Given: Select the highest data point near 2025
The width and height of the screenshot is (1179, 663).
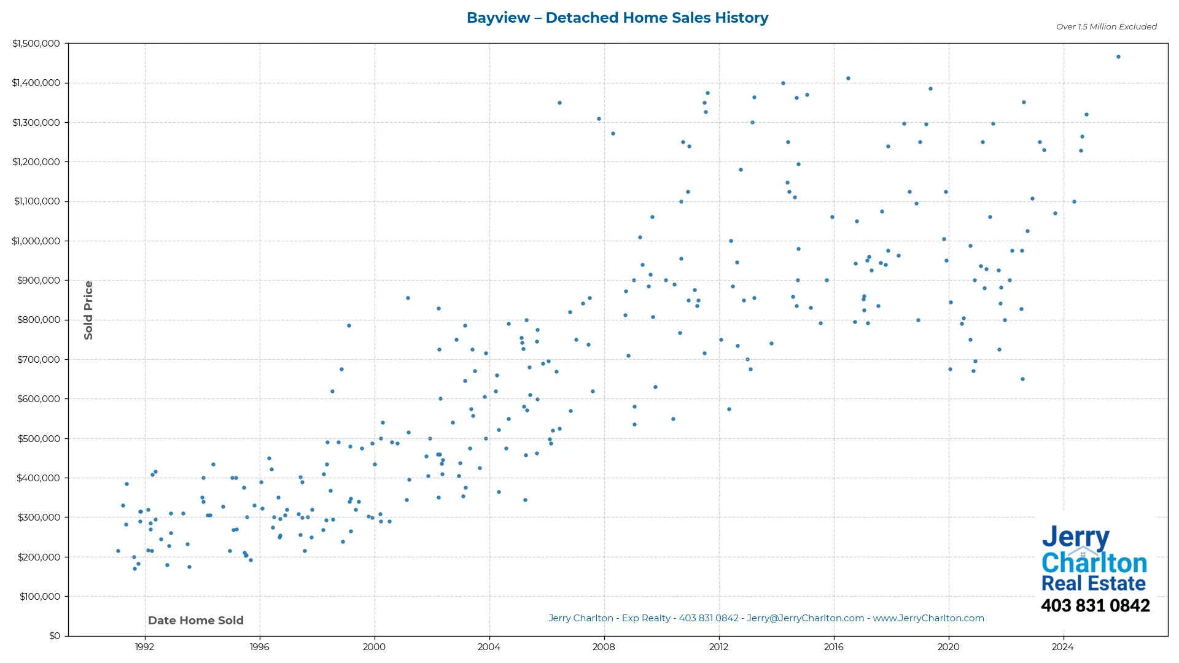Looking at the screenshot, I should click(x=1118, y=56).
